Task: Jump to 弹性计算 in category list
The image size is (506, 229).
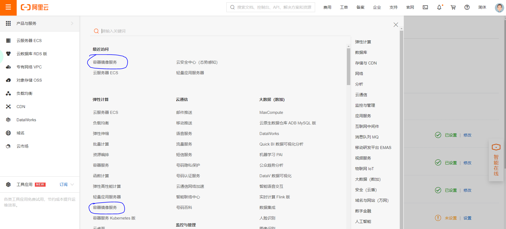Action: (x=363, y=42)
